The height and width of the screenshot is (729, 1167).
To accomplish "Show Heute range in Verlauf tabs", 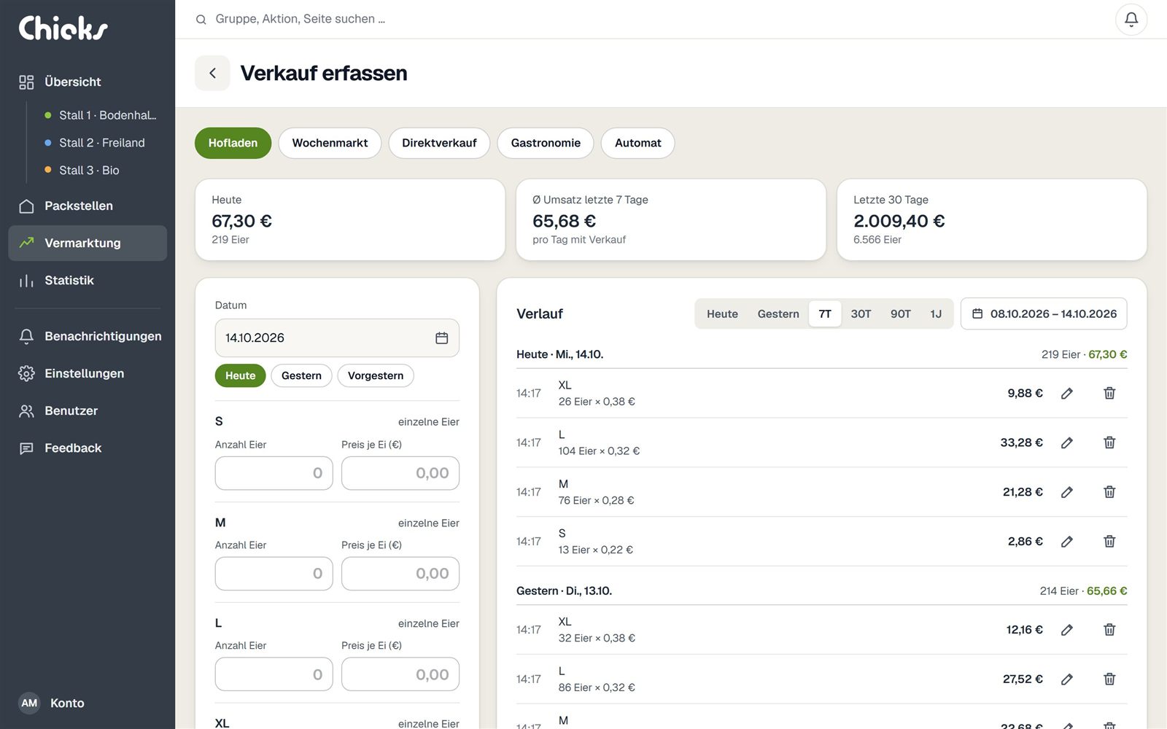I will tap(722, 313).
